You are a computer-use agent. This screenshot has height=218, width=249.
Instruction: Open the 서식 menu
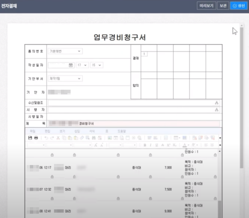(x=92, y=131)
